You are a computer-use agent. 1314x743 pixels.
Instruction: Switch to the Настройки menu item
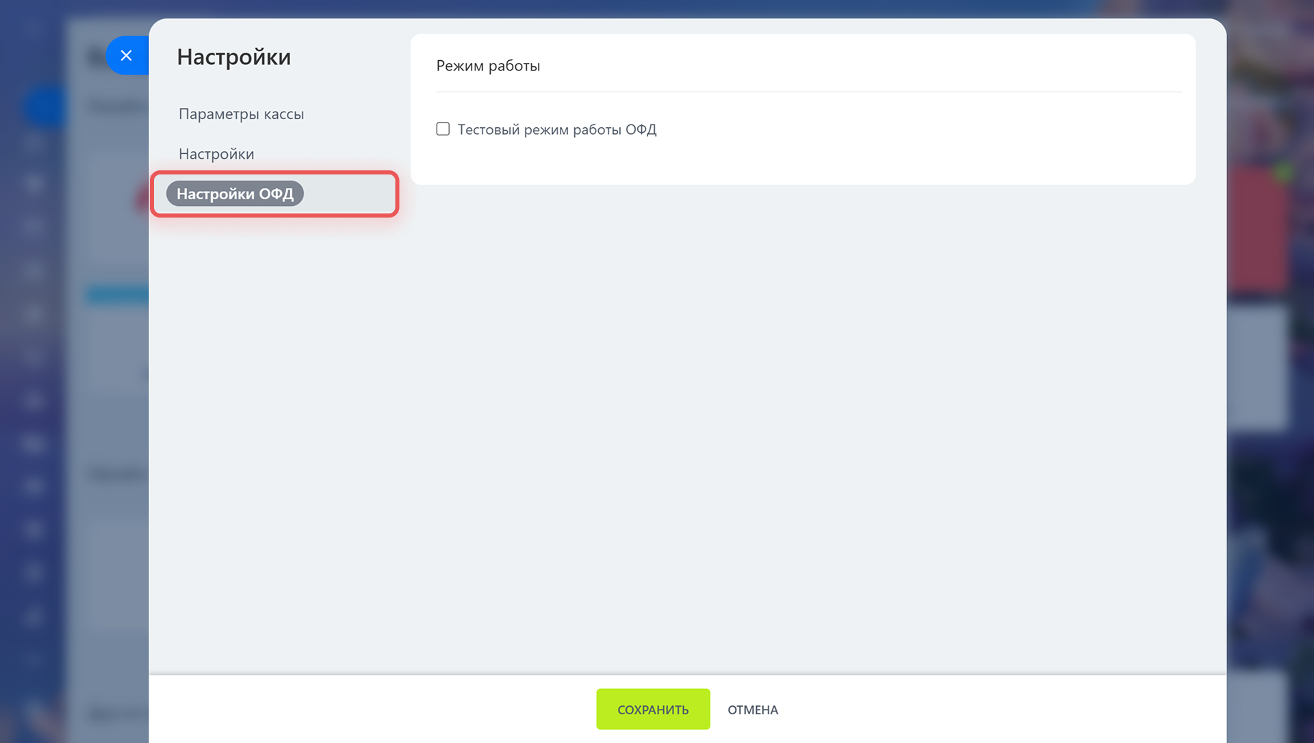pos(216,154)
